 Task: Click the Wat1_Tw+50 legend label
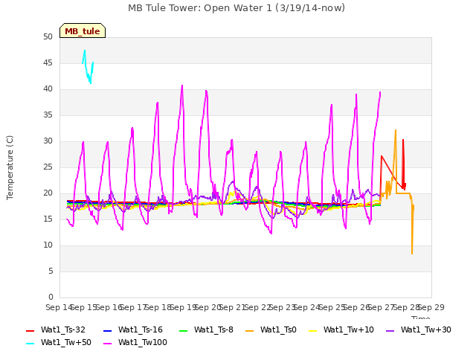(66, 342)
